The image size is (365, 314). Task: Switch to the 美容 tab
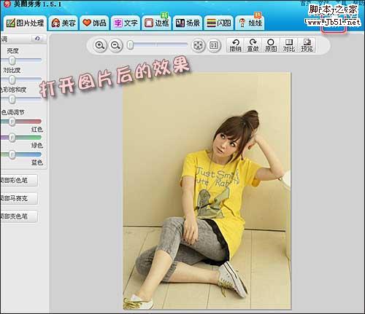63,23
